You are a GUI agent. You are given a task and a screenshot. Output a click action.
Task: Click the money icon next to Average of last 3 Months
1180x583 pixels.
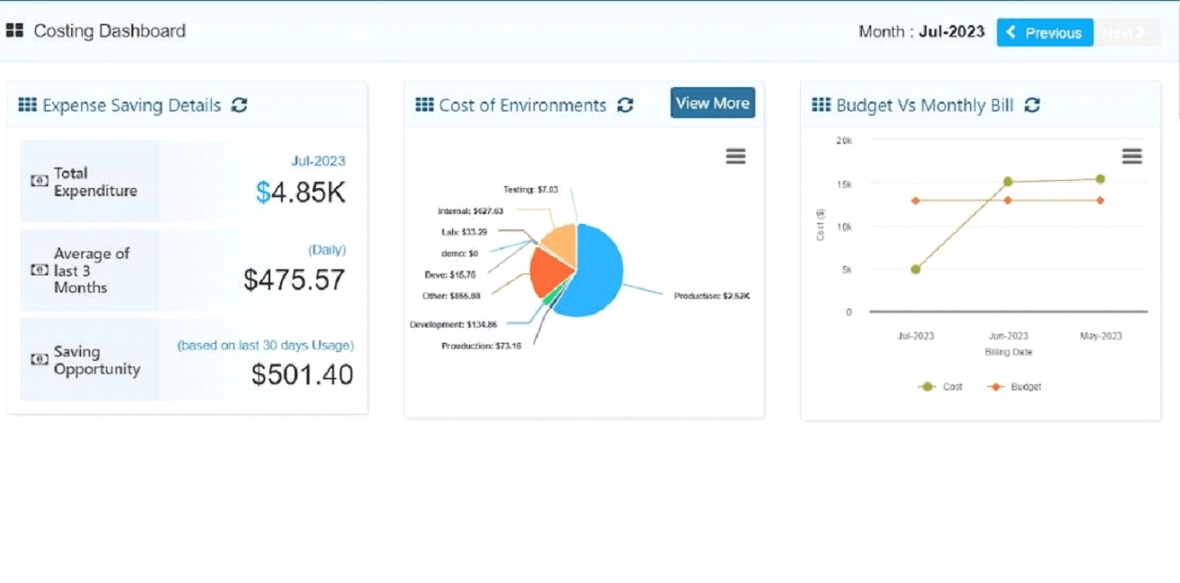click(40, 270)
